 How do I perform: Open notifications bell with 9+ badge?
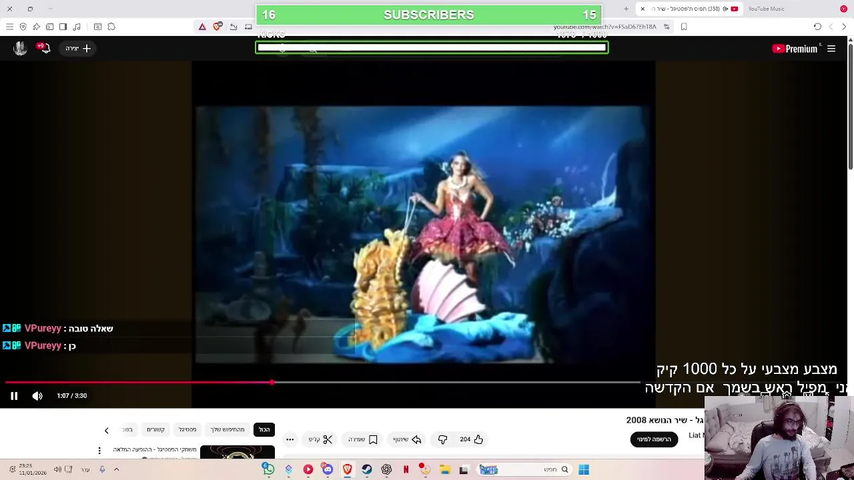pyautogui.click(x=44, y=48)
